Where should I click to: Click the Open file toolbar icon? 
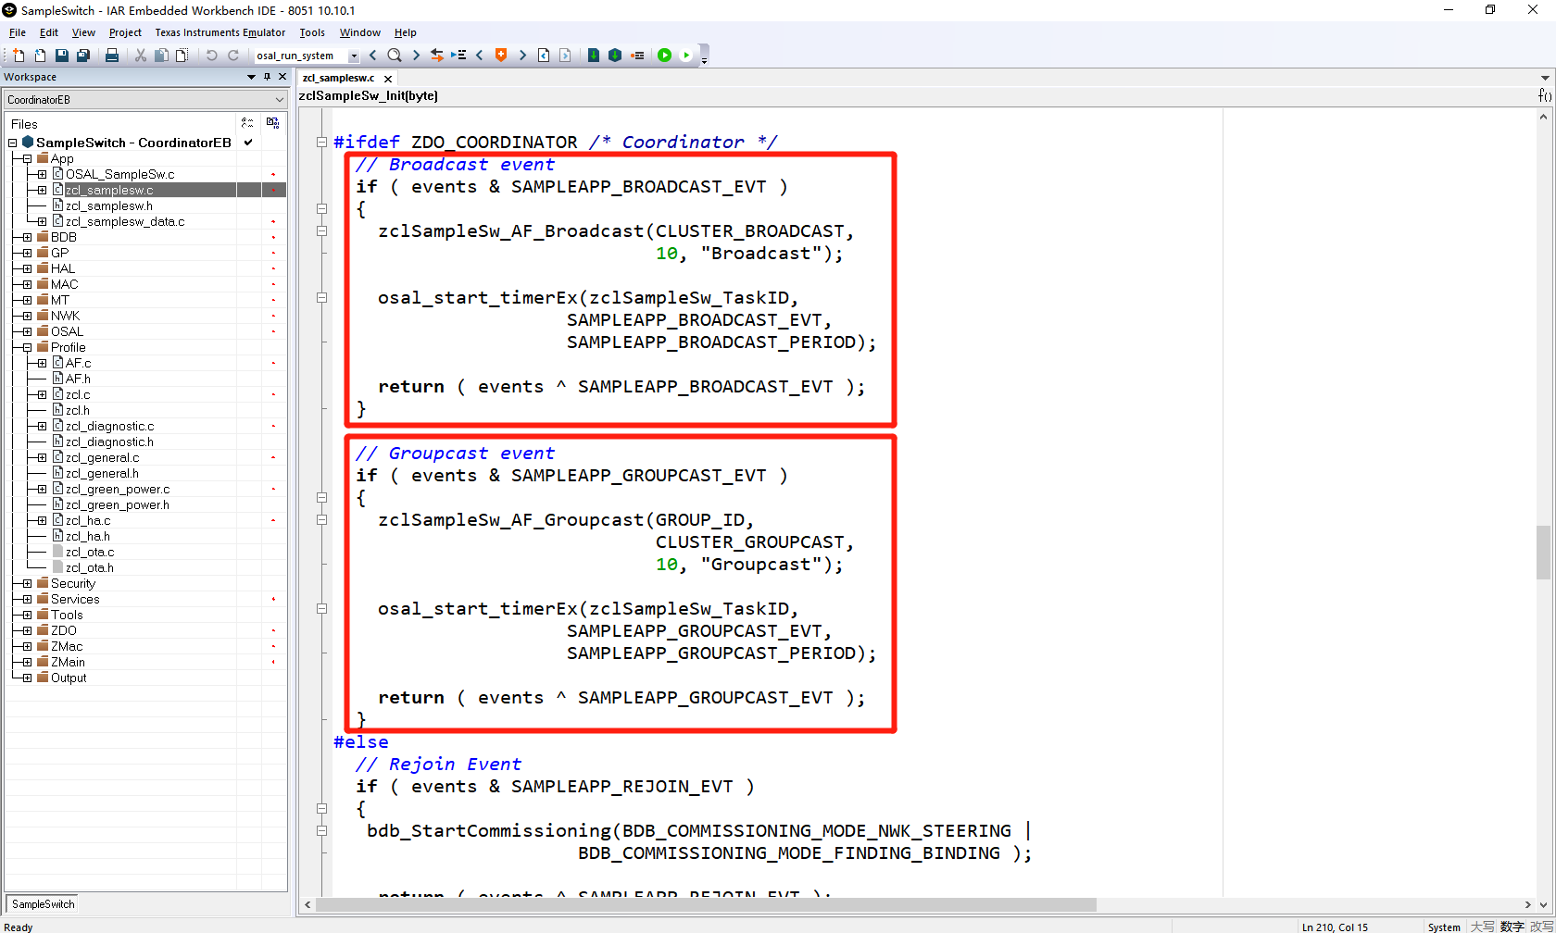tap(40, 56)
